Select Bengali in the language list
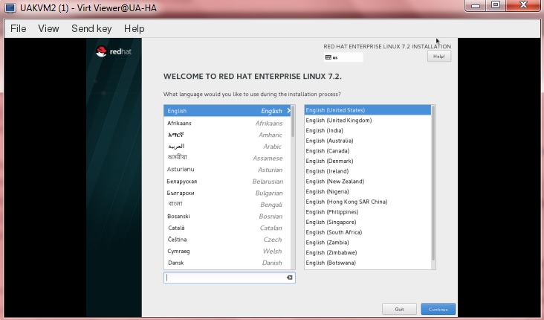Viewport: 544px width, 320px height. pyautogui.click(x=227, y=205)
